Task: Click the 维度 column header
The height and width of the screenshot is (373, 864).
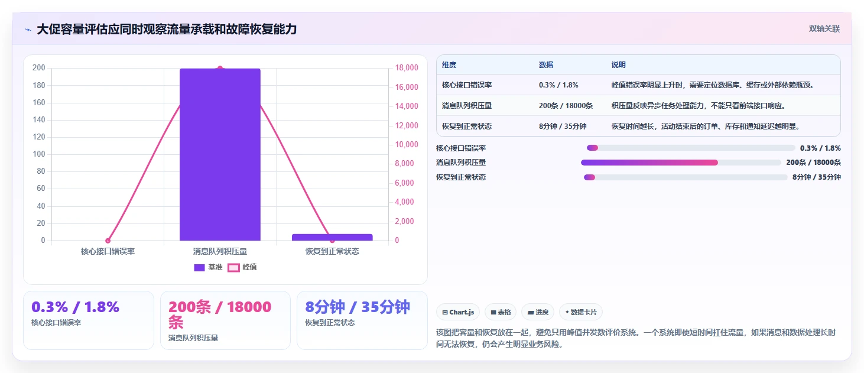Action: (x=449, y=65)
